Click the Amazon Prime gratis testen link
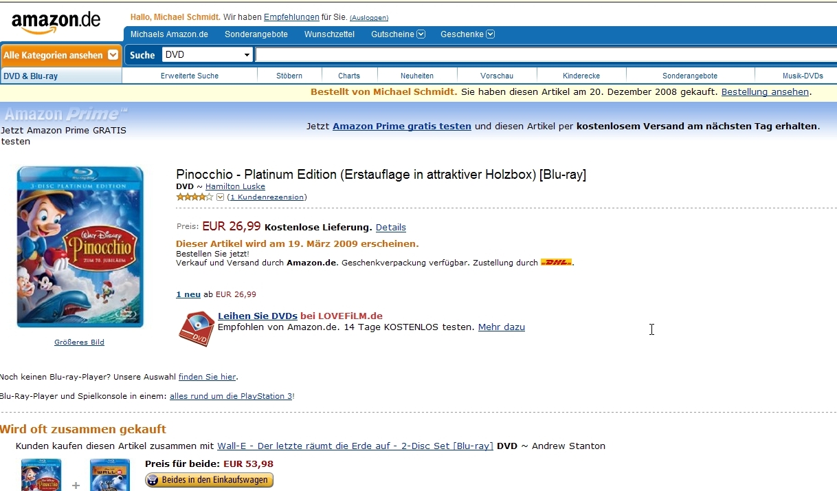The width and height of the screenshot is (837, 491). click(401, 126)
